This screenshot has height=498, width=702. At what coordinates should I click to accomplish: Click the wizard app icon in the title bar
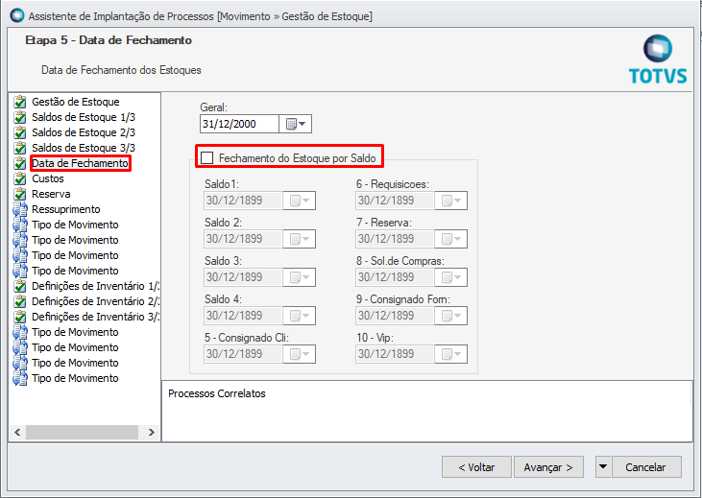click(x=17, y=15)
